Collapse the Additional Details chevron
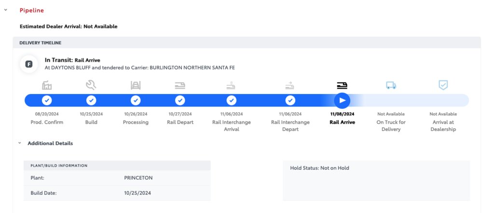 click(x=19, y=143)
